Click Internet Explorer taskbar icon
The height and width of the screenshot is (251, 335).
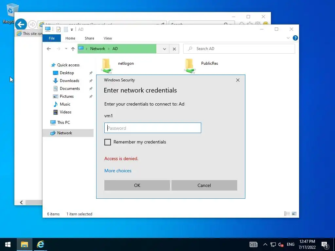coord(40,244)
